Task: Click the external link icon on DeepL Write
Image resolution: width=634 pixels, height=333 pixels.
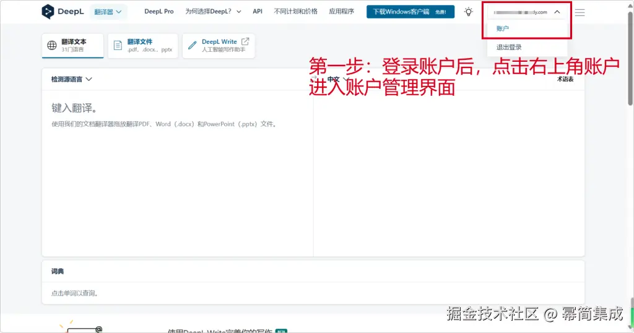Action: (245, 41)
